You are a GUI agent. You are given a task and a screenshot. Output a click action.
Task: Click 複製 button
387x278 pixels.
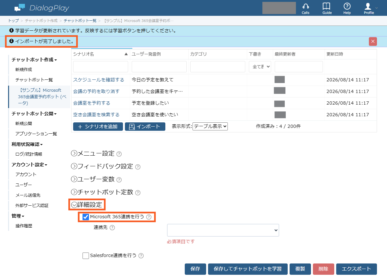click(300, 269)
